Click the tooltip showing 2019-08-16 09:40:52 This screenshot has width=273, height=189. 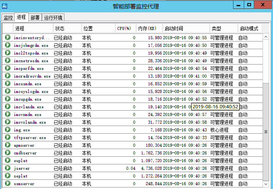[215, 107]
